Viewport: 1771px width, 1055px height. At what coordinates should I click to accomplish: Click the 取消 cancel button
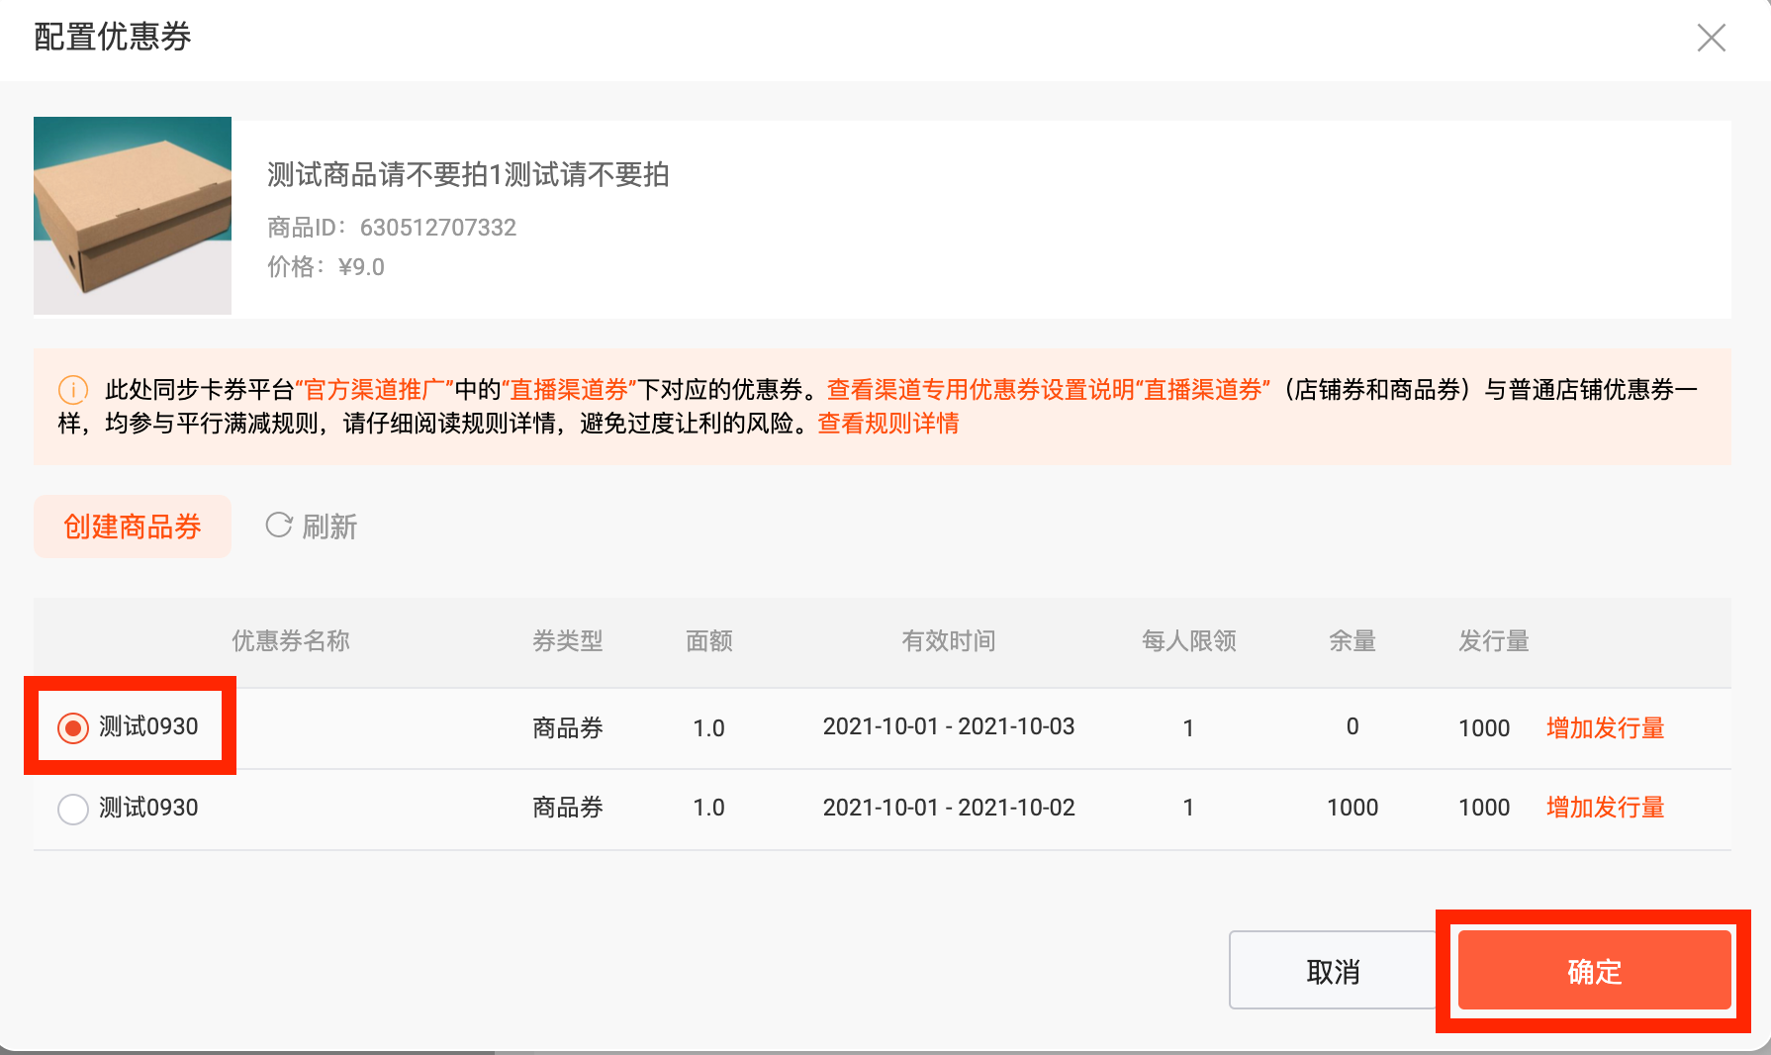[1333, 971]
